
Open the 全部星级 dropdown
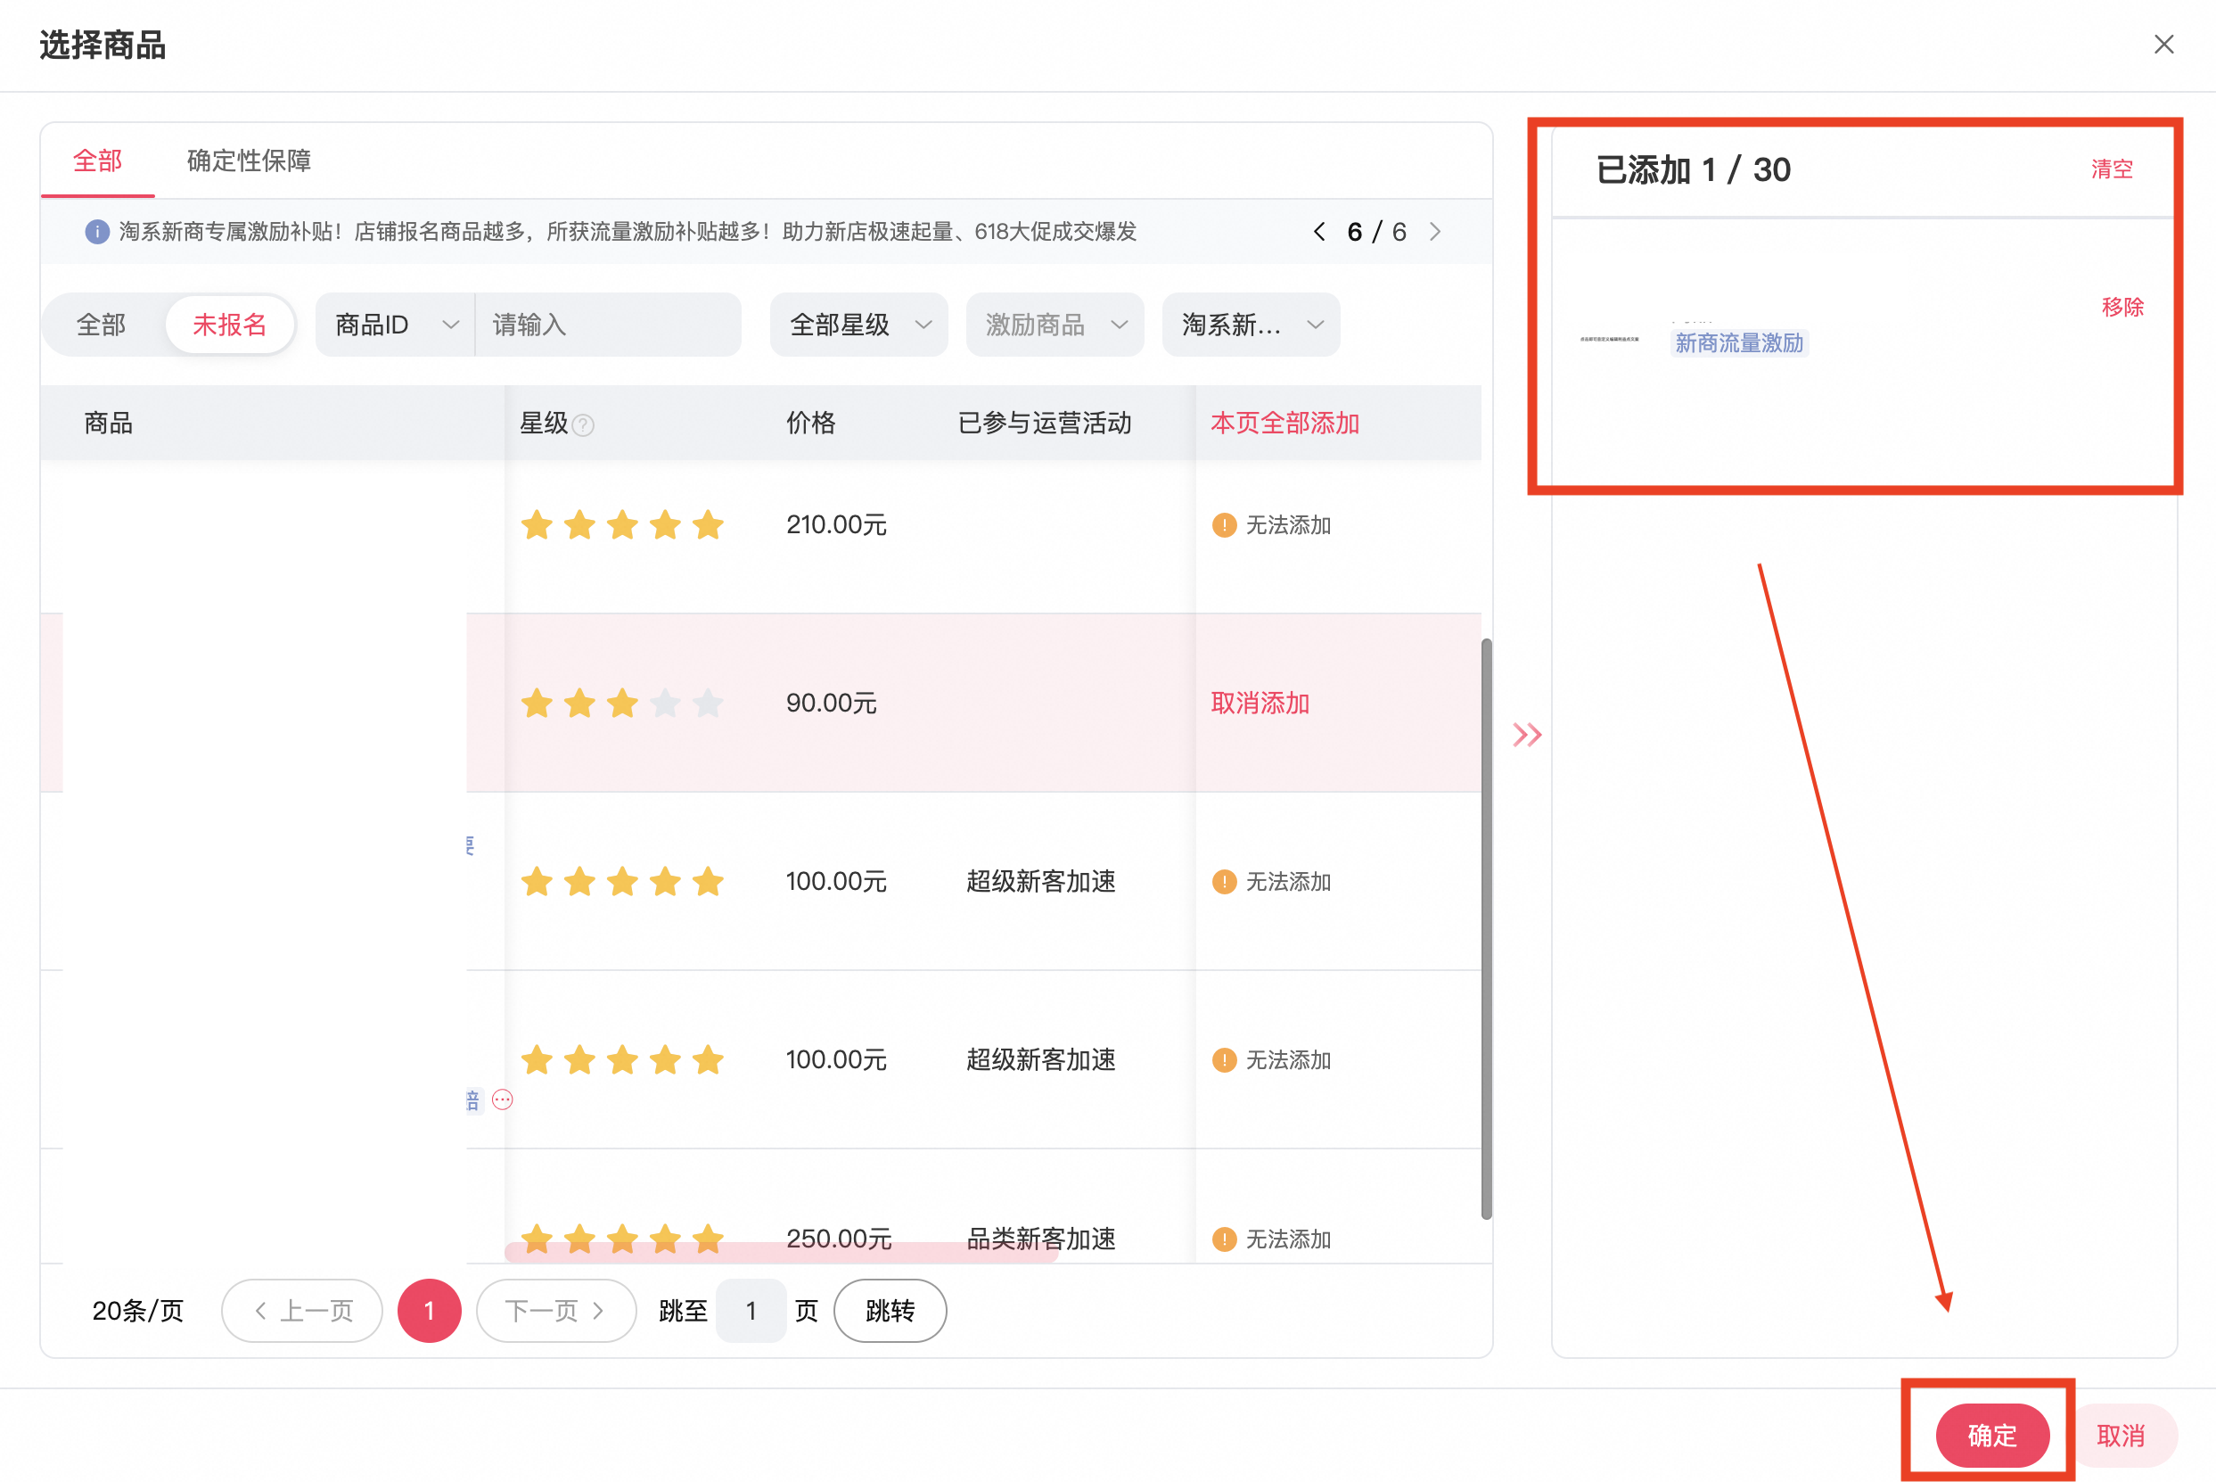(858, 325)
